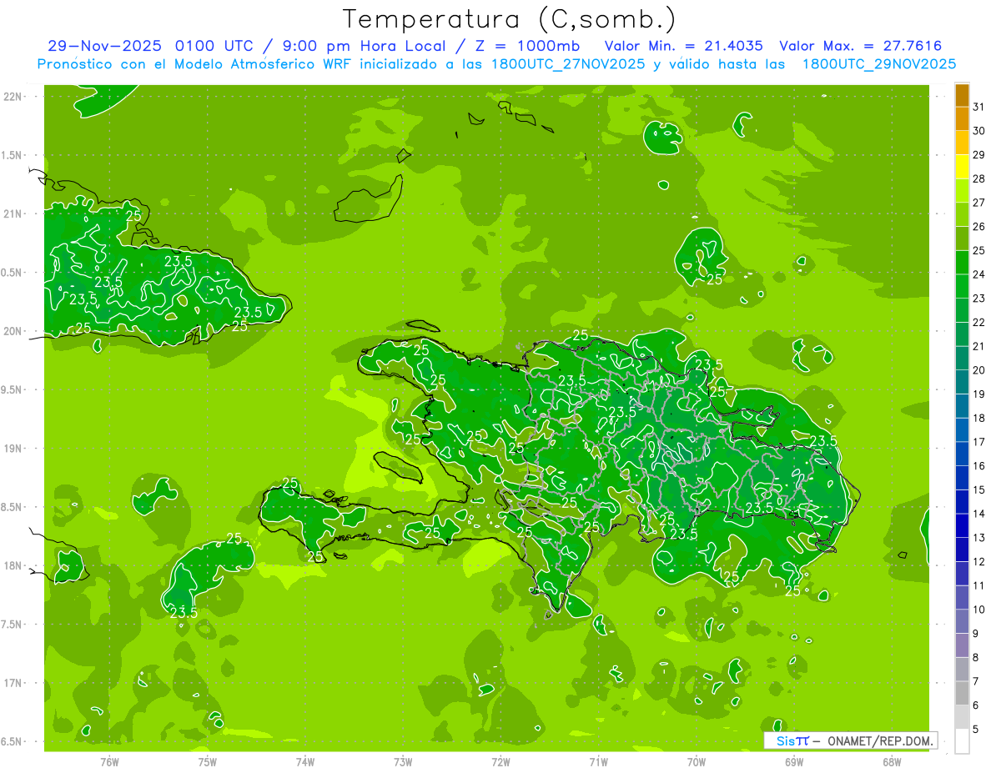Click the "1800UTC_29NOV2025" valid-until timestamp

[879, 63]
